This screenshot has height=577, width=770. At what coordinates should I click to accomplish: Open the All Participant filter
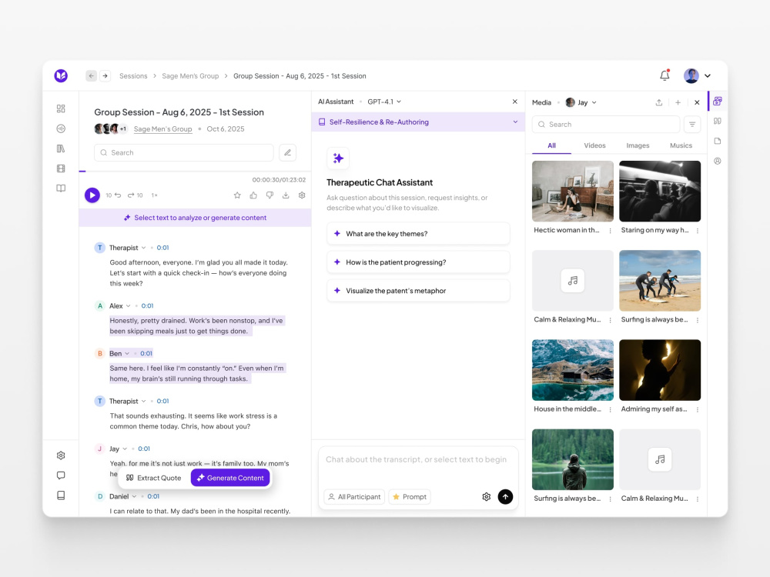(354, 496)
